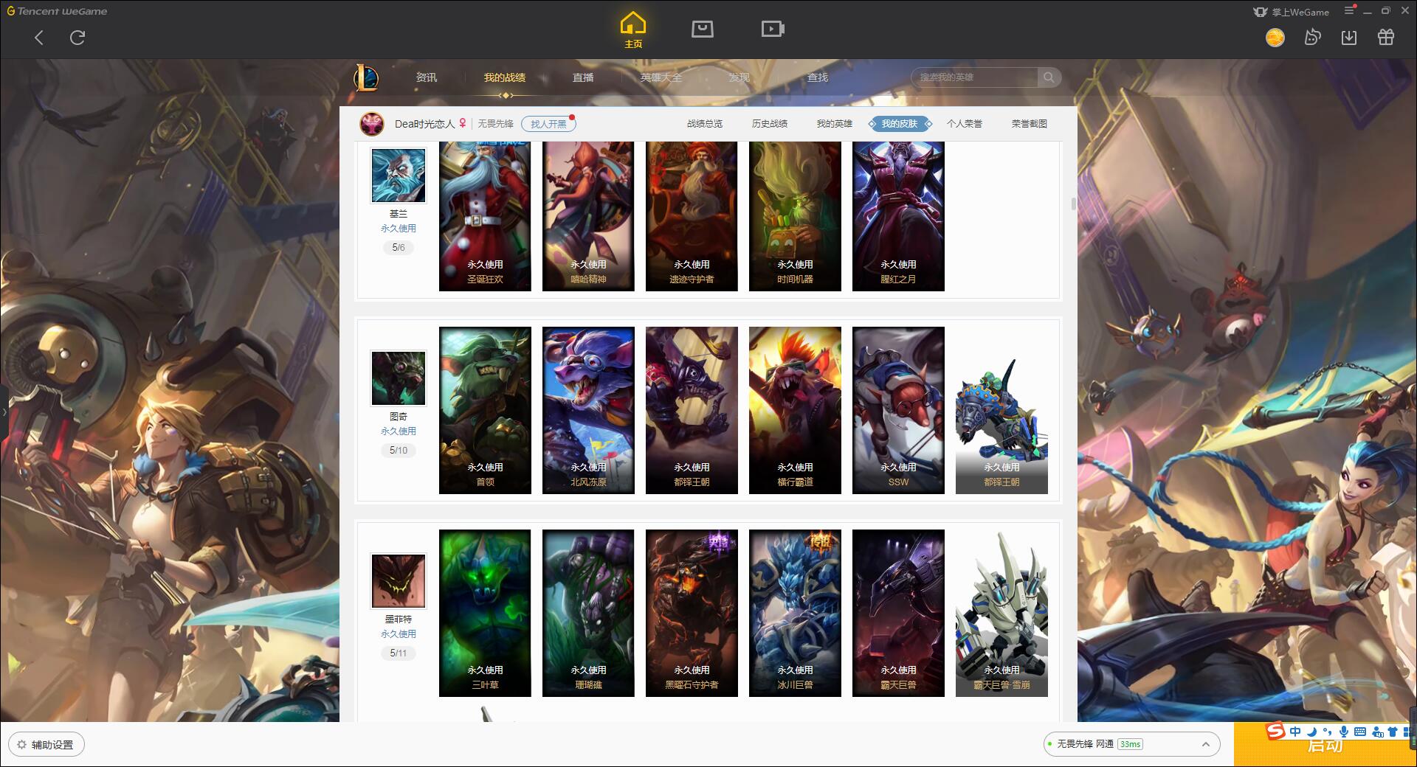Click the back arrow navigation icon
This screenshot has height=767, width=1417.
(x=39, y=38)
